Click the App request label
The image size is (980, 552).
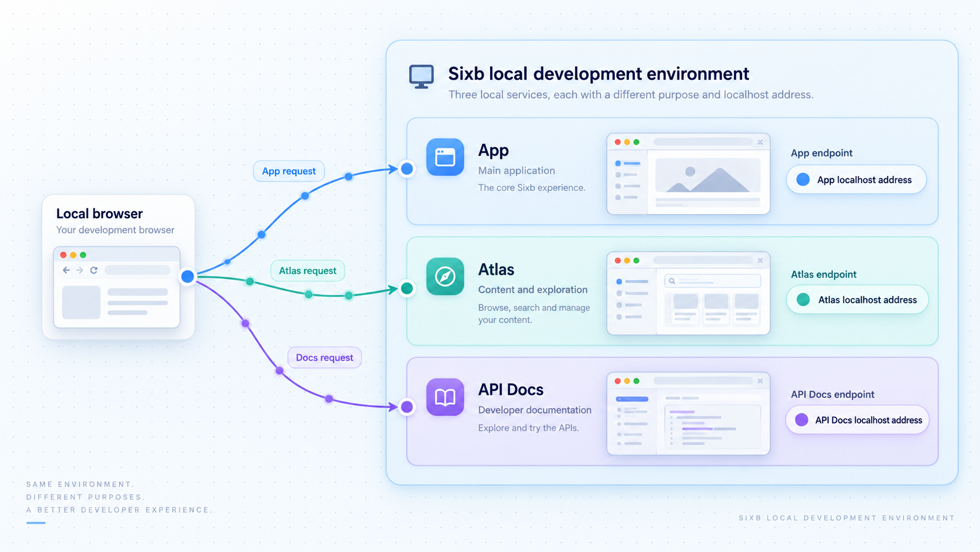coord(289,171)
